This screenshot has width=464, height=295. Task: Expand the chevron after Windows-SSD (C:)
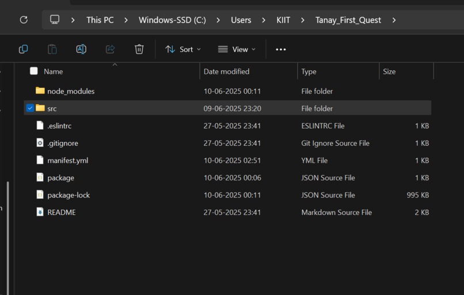(218, 20)
